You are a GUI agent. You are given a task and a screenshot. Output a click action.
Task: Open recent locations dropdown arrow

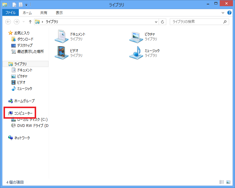(x=23, y=22)
